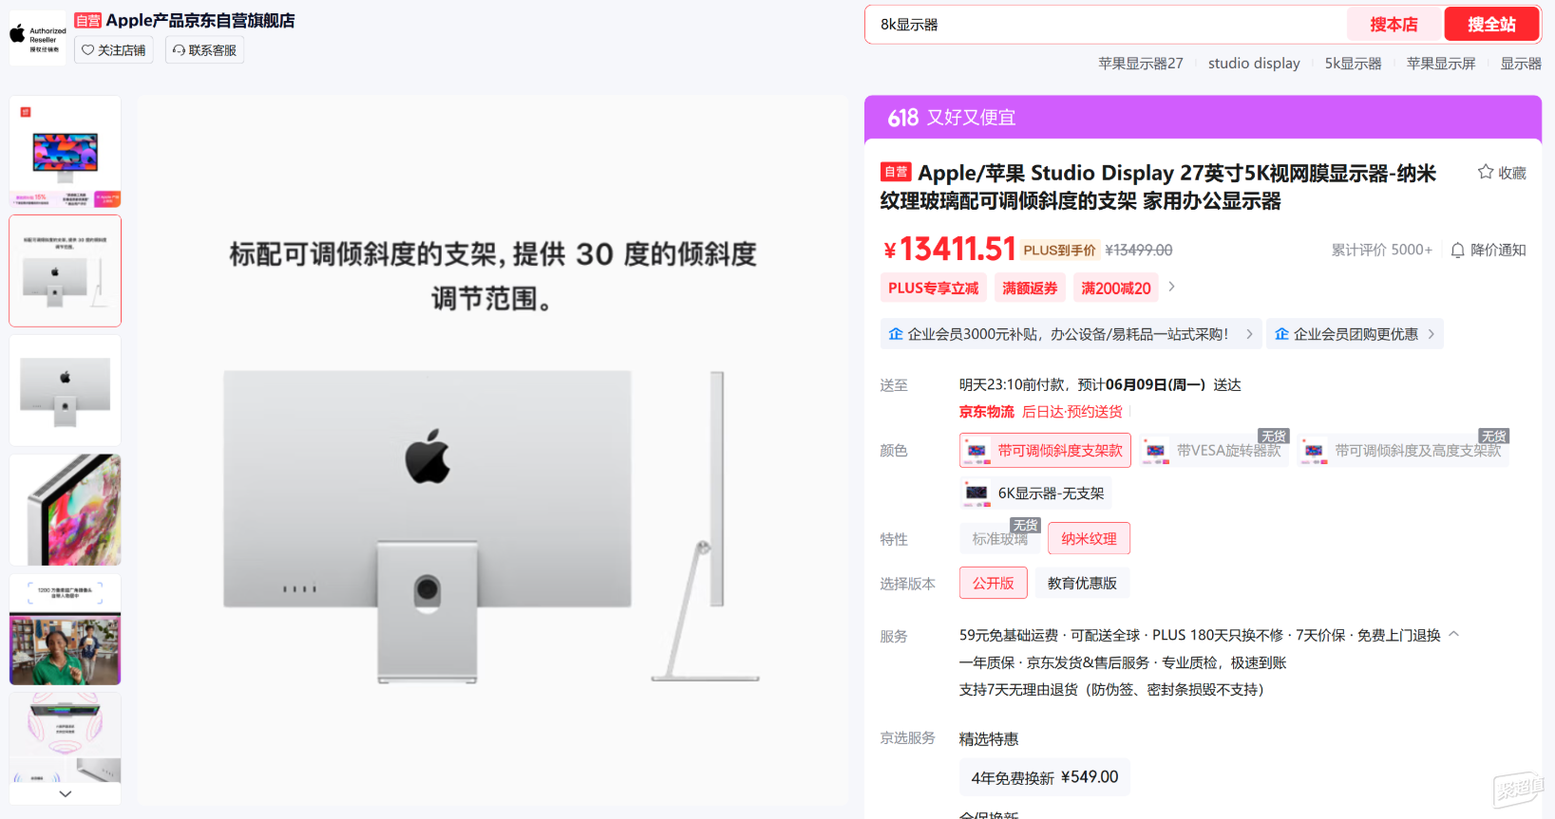1555x819 pixels.
Task: Click enterprise group-buy discount icon
Action: [1281, 334]
